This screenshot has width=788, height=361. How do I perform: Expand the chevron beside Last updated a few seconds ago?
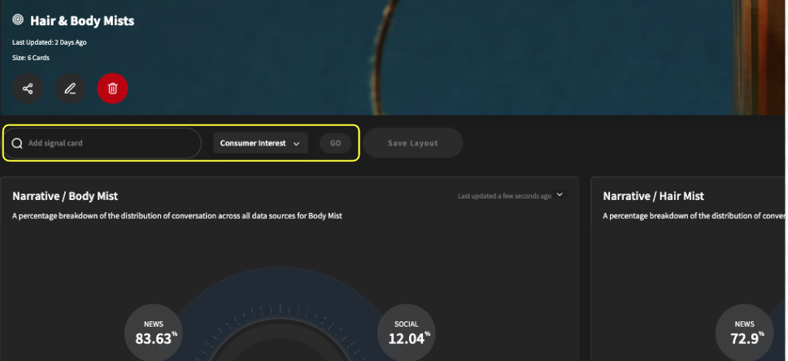coord(559,194)
